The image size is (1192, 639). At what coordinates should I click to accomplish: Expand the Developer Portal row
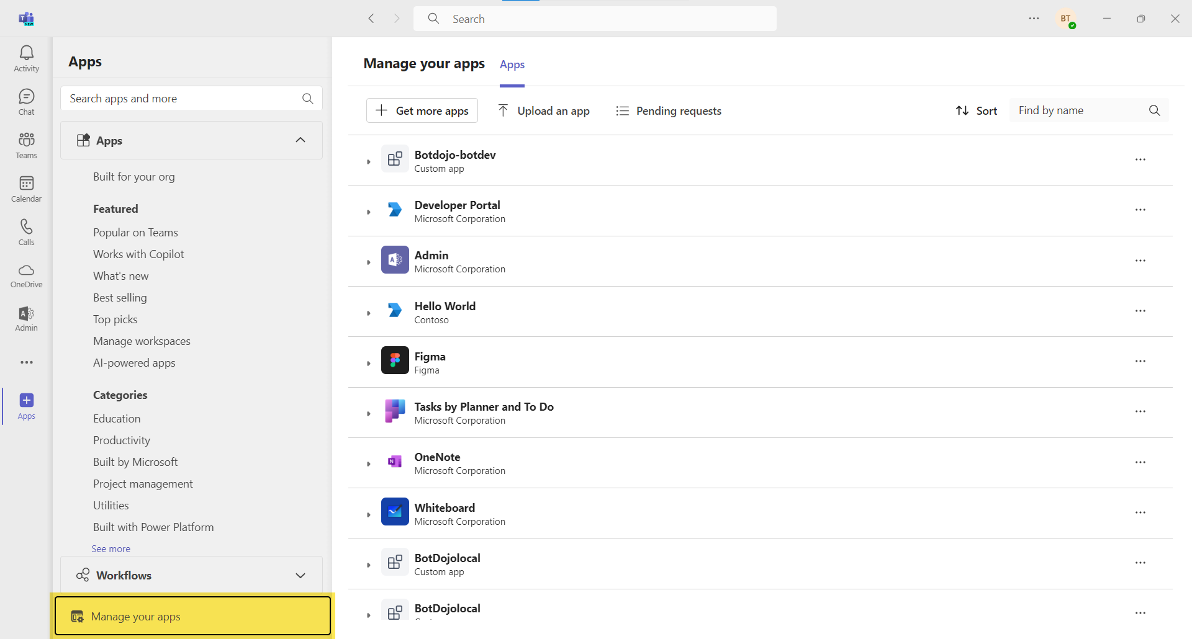[x=368, y=212]
